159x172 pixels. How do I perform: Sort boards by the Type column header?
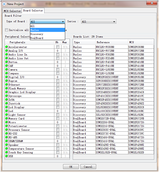pyautogui.click(x=84, y=42)
